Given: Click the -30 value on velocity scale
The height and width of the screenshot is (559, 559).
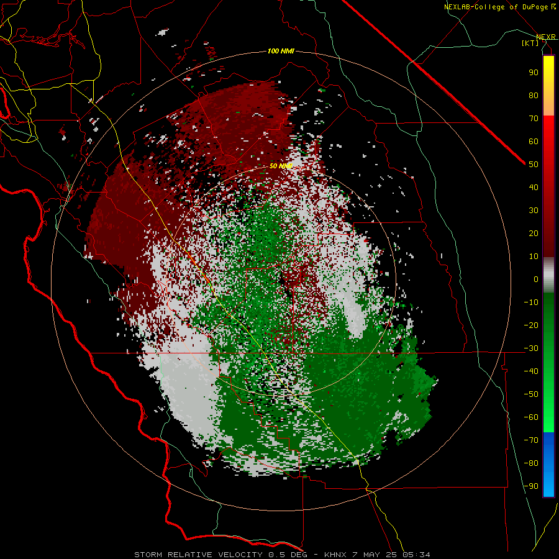Looking at the screenshot, I should (x=531, y=348).
